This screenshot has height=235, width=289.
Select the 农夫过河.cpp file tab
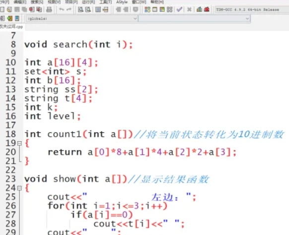(x=12, y=26)
